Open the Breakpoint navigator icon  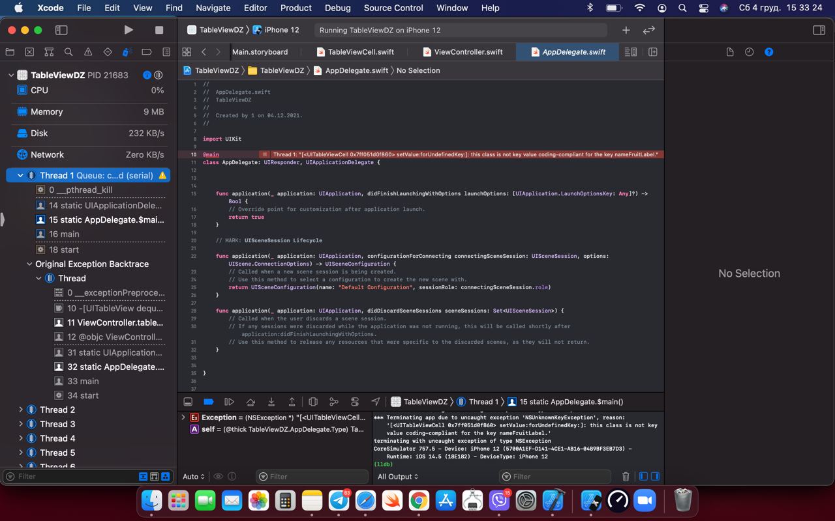147,52
